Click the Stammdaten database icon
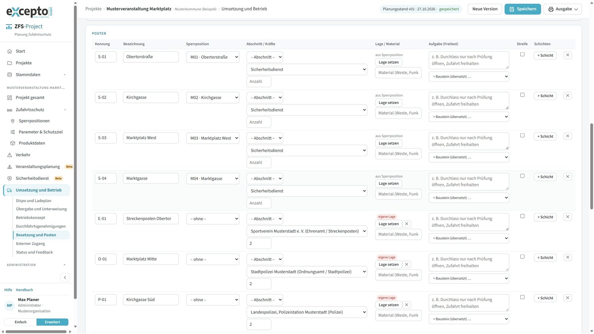The image size is (594, 334). coord(10,75)
